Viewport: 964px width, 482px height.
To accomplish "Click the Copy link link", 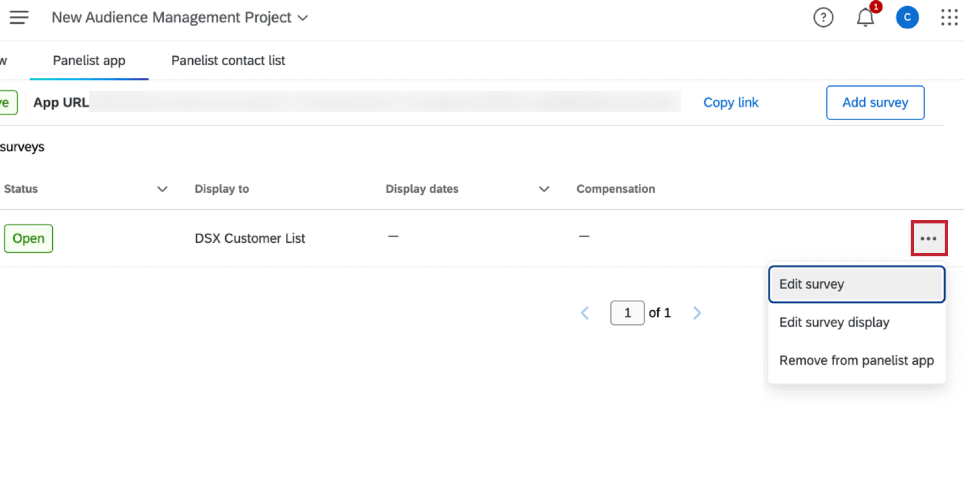I will [730, 103].
